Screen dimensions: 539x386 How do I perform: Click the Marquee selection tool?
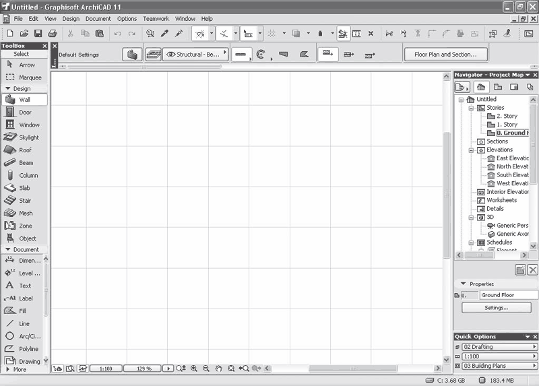(x=30, y=77)
